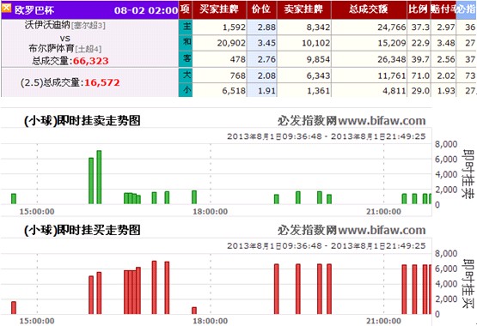
Task: Click the 15:00:00 label under the sell chart
Action: [37, 212]
